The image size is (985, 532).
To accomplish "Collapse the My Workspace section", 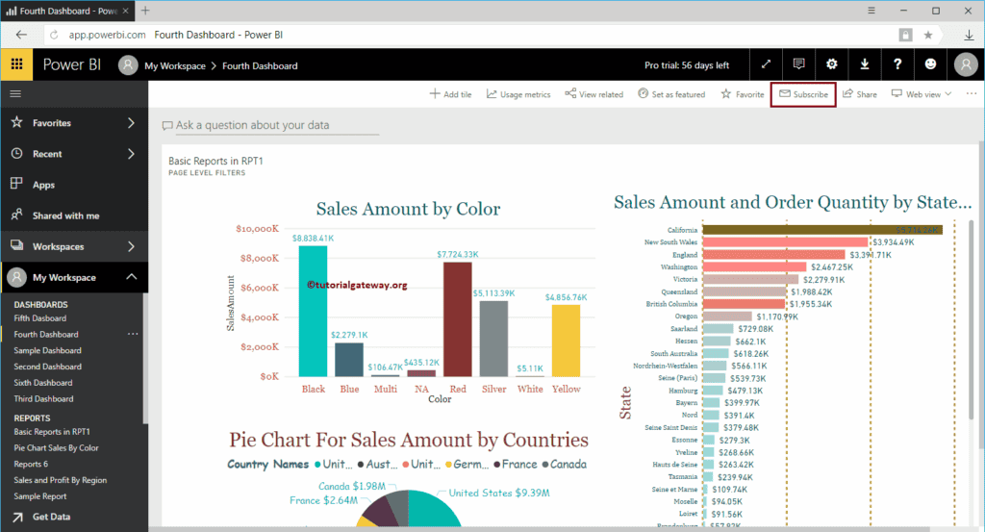I will [x=131, y=277].
